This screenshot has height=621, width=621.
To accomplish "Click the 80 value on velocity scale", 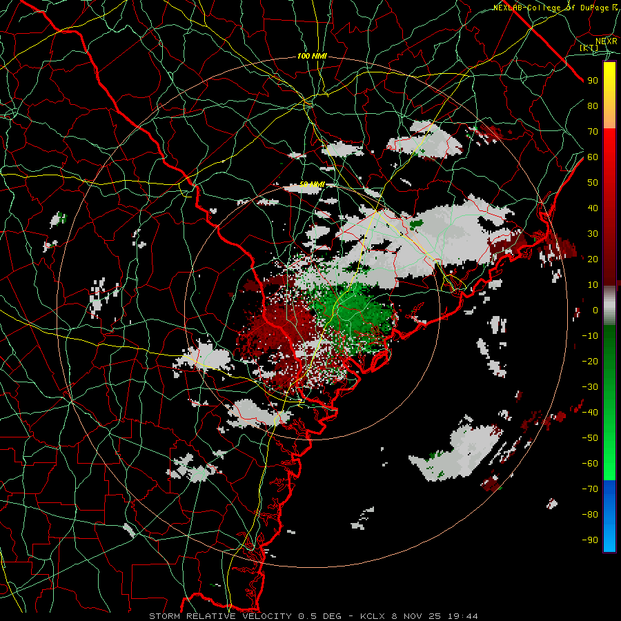I will click(x=593, y=106).
